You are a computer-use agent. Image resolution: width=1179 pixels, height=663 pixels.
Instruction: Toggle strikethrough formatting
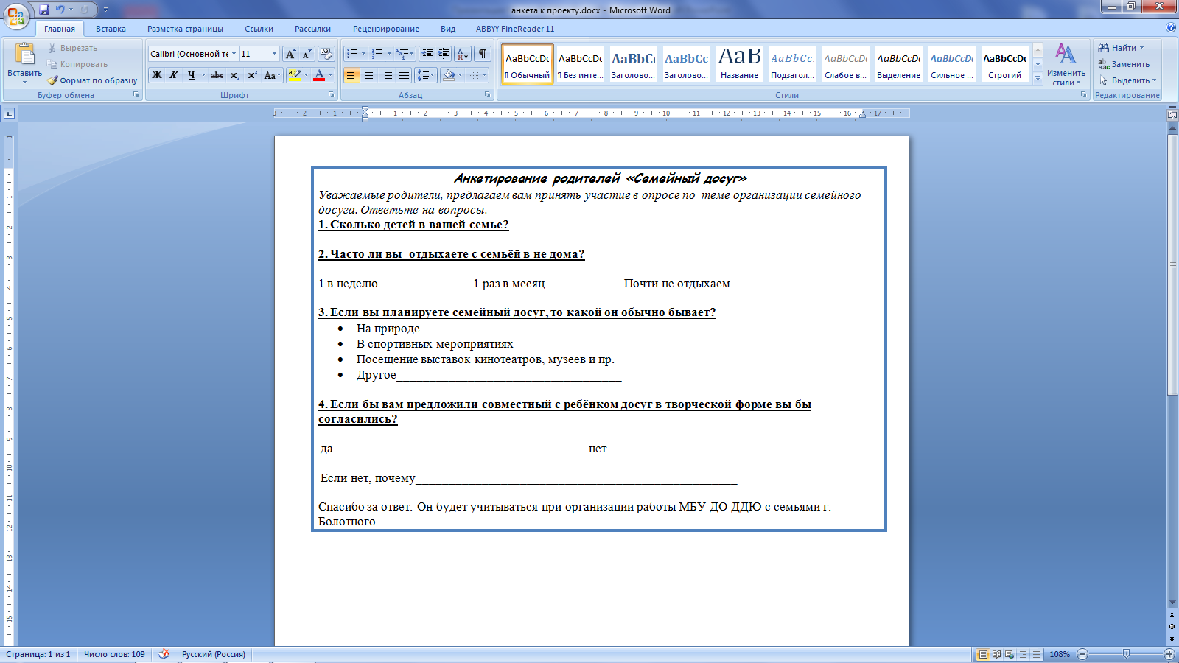[x=217, y=75]
